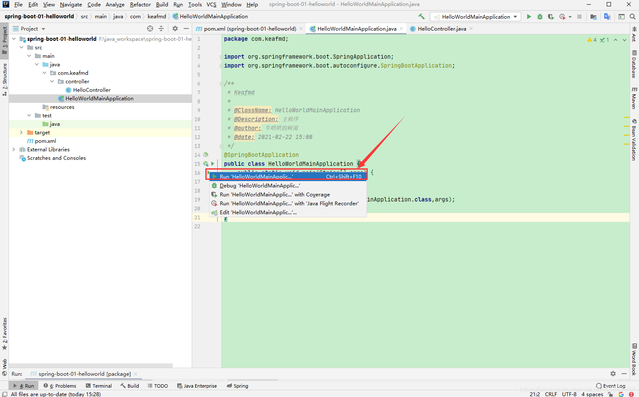Open Project Structure icon in toolbar
Image resolution: width=639 pixels, height=397 pixels.
(594, 17)
